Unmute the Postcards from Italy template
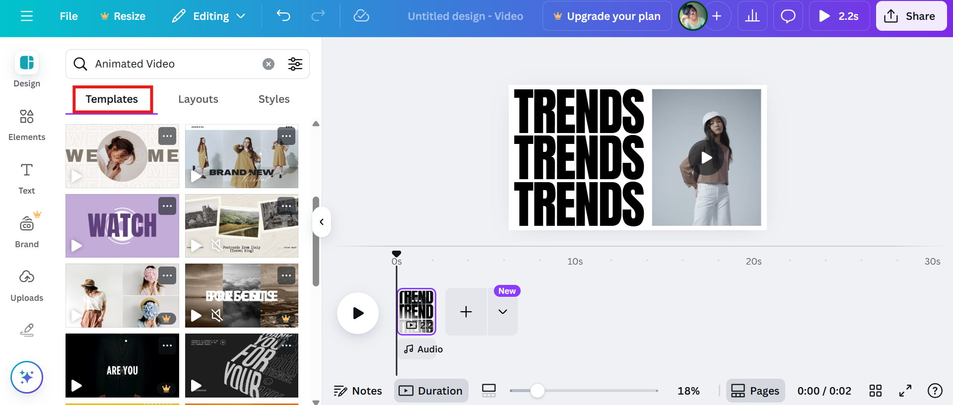The height and width of the screenshot is (405, 953). [x=216, y=245]
